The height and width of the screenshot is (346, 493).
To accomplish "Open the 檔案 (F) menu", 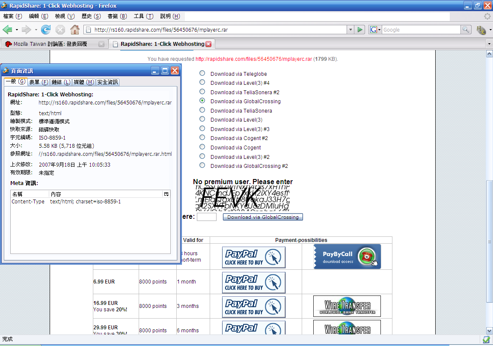I will click(x=12, y=16).
